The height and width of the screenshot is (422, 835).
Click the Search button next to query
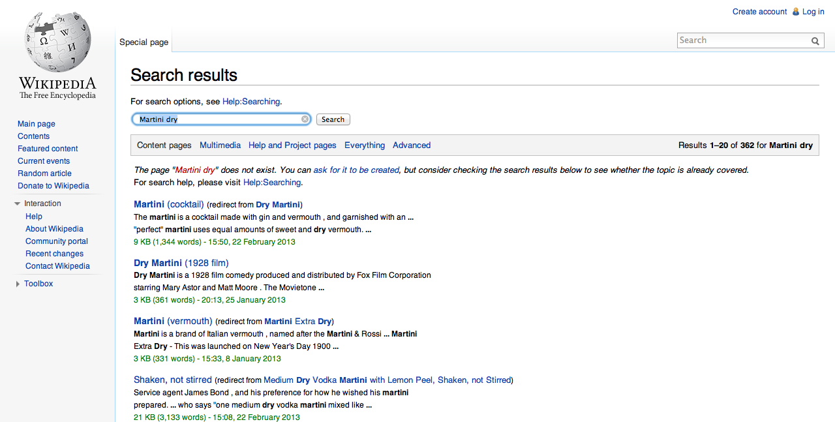[333, 119]
